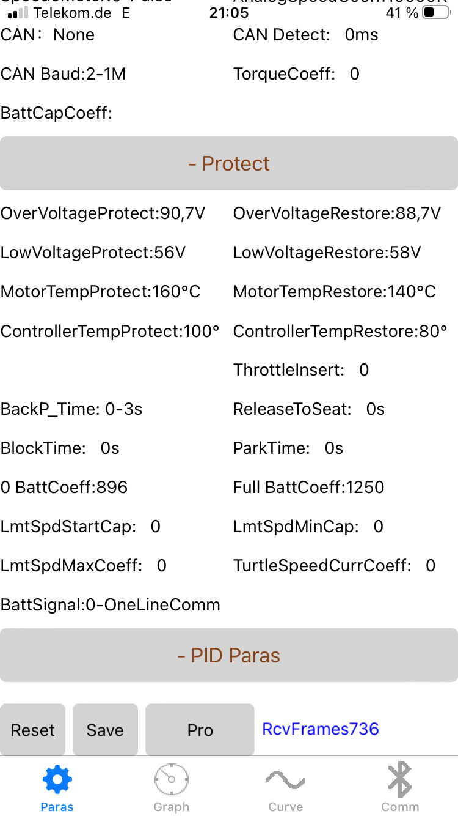Open BattSignal 0-OneLineComm selection

pos(111,605)
